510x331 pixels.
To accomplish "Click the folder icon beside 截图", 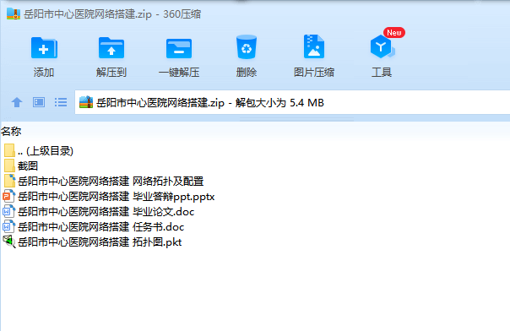I will (x=10, y=165).
